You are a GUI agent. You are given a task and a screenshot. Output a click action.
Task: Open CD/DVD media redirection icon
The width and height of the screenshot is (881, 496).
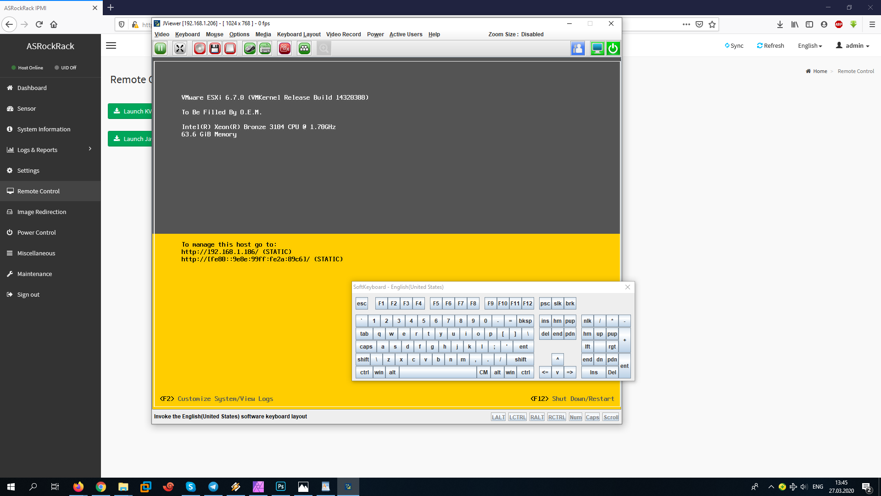point(200,48)
